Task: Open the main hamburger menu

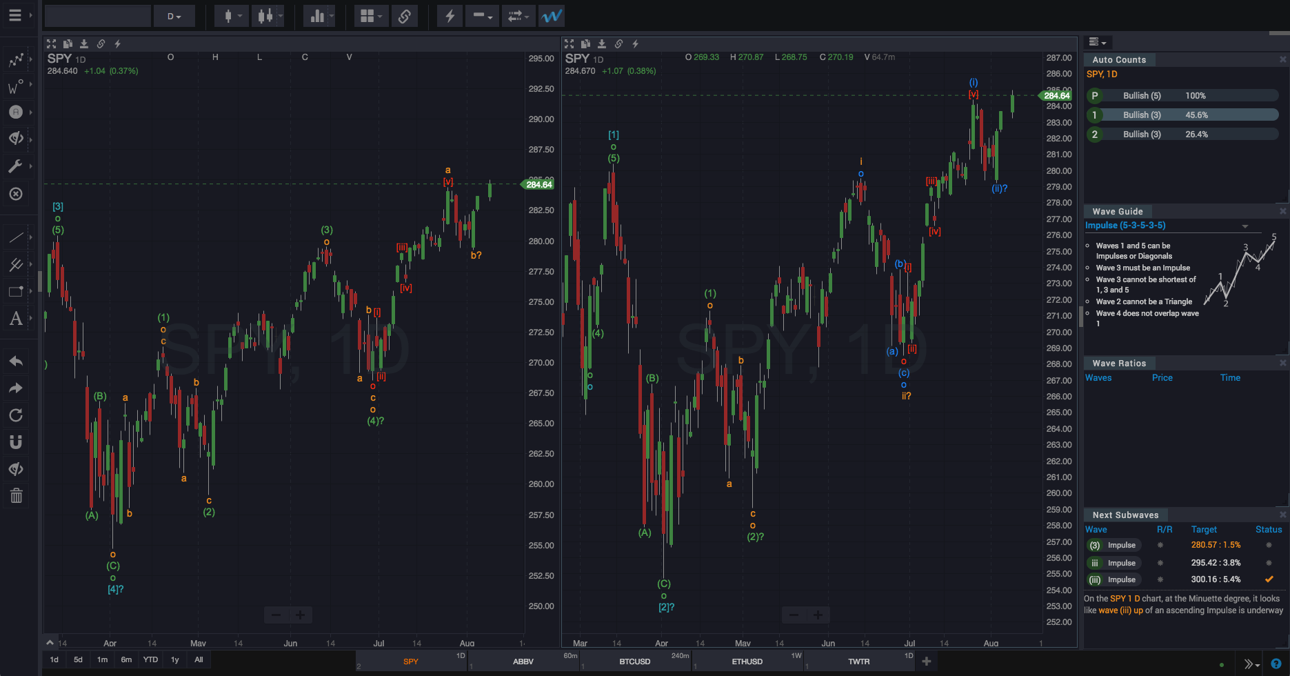Action: click(x=15, y=15)
